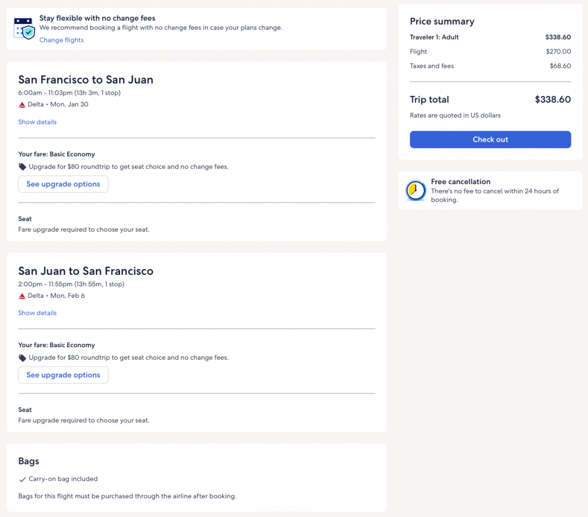The width and height of the screenshot is (588, 517).
Task: Select the Trip total $338.60 amount
Action: pos(552,100)
